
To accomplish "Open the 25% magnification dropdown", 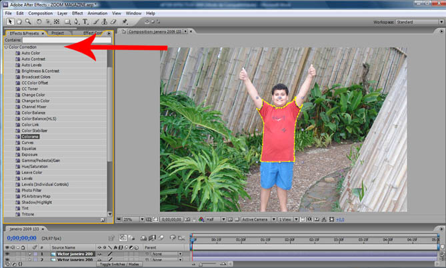I will tap(131, 219).
